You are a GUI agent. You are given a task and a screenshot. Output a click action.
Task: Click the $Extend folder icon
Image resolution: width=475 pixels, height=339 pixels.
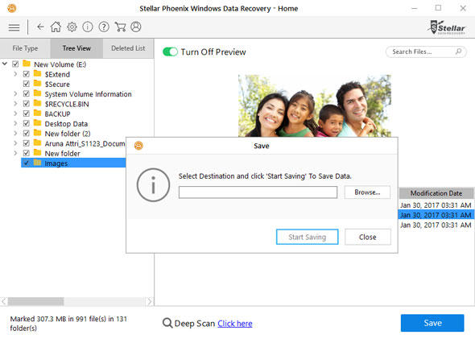(37, 73)
